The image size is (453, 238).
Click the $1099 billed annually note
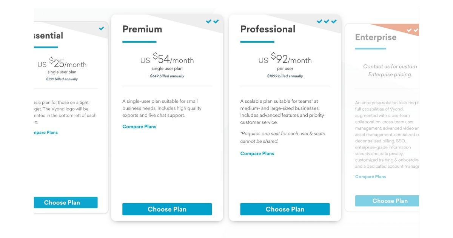[x=285, y=76]
